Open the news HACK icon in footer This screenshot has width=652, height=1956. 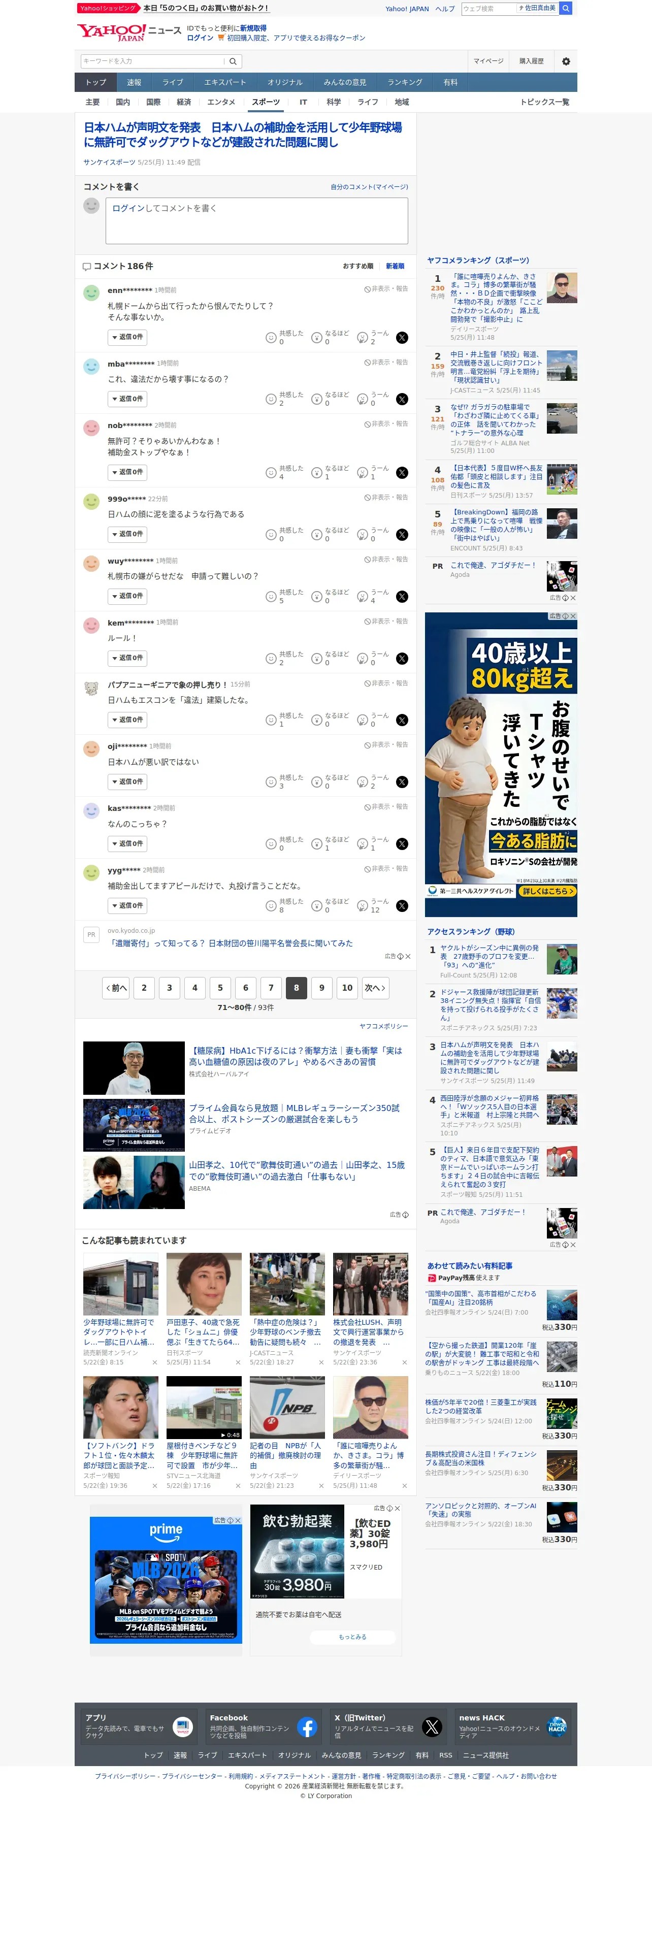coord(557,1727)
